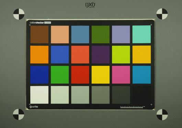Select the cyan blue patch
This screenshot has height=128, width=182.
click(x=141, y=75)
